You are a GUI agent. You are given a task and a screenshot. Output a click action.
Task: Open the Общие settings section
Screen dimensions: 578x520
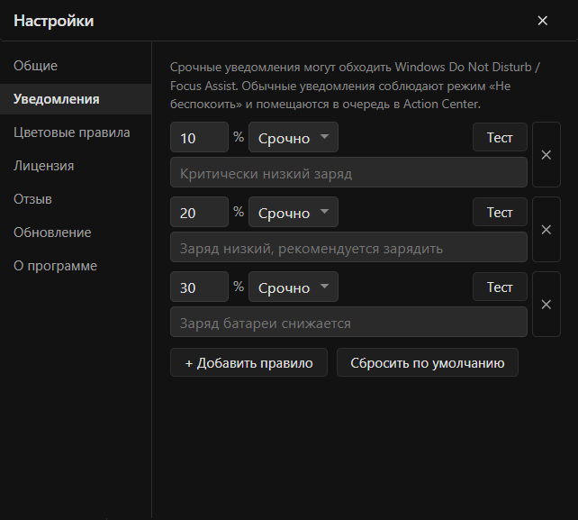pyautogui.click(x=76, y=66)
